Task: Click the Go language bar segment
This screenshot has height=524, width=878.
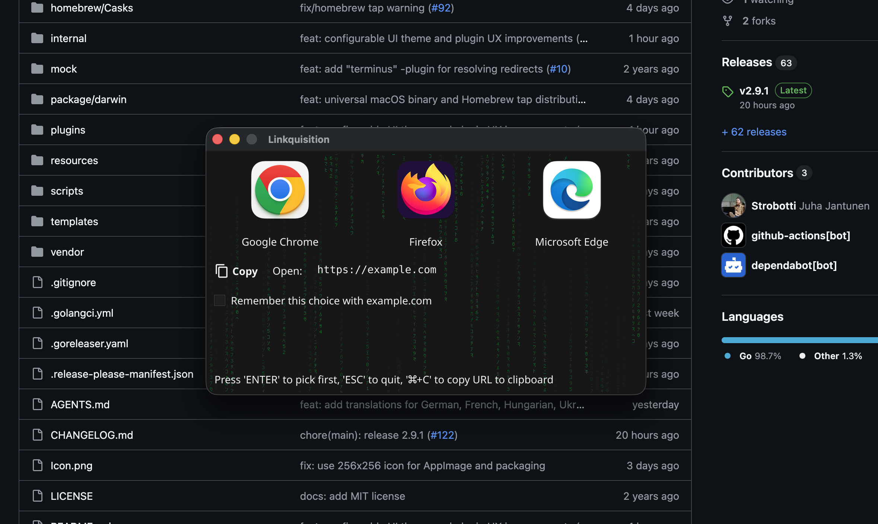Action: 799,340
